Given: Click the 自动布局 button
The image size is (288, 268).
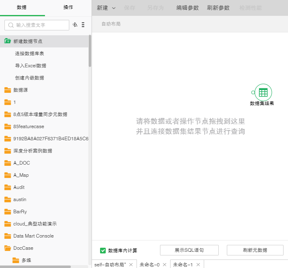Looking at the screenshot, I should [x=111, y=24].
